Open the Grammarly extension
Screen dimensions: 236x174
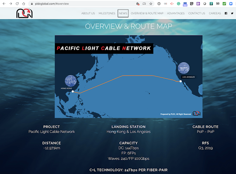[178, 4]
